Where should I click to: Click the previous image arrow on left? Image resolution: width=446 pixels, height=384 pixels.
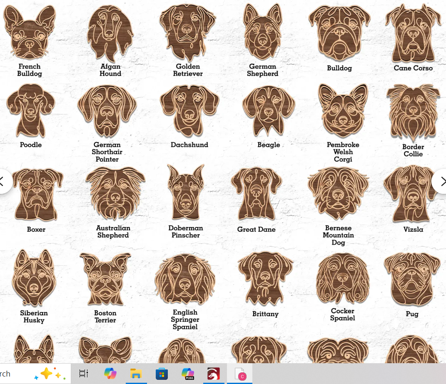3,181
